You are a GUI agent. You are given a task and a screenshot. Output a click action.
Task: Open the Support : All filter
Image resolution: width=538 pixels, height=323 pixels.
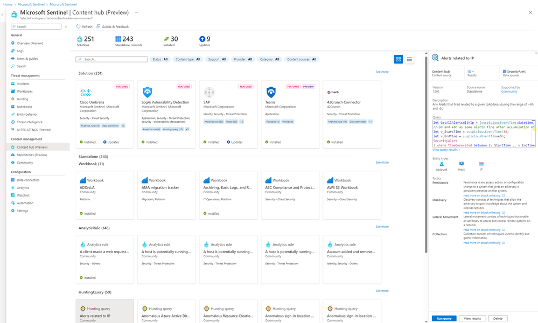tap(217, 59)
